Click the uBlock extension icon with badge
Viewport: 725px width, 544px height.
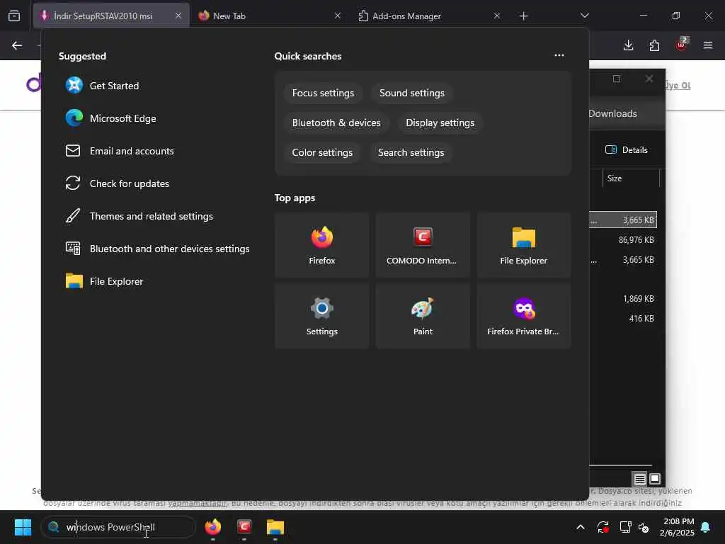(x=681, y=45)
